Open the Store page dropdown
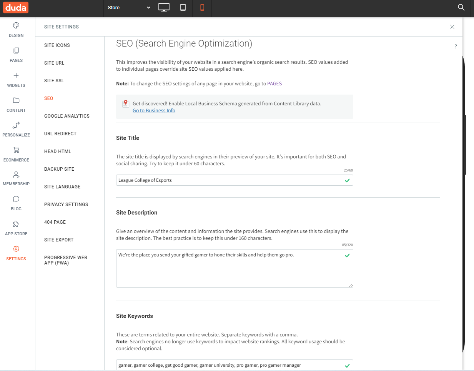Screen dimensions: 474x371 click(129, 8)
